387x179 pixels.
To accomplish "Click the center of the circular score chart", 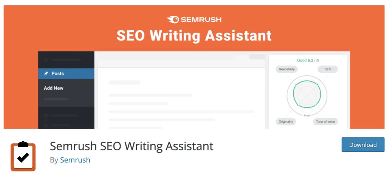I will (x=308, y=95).
